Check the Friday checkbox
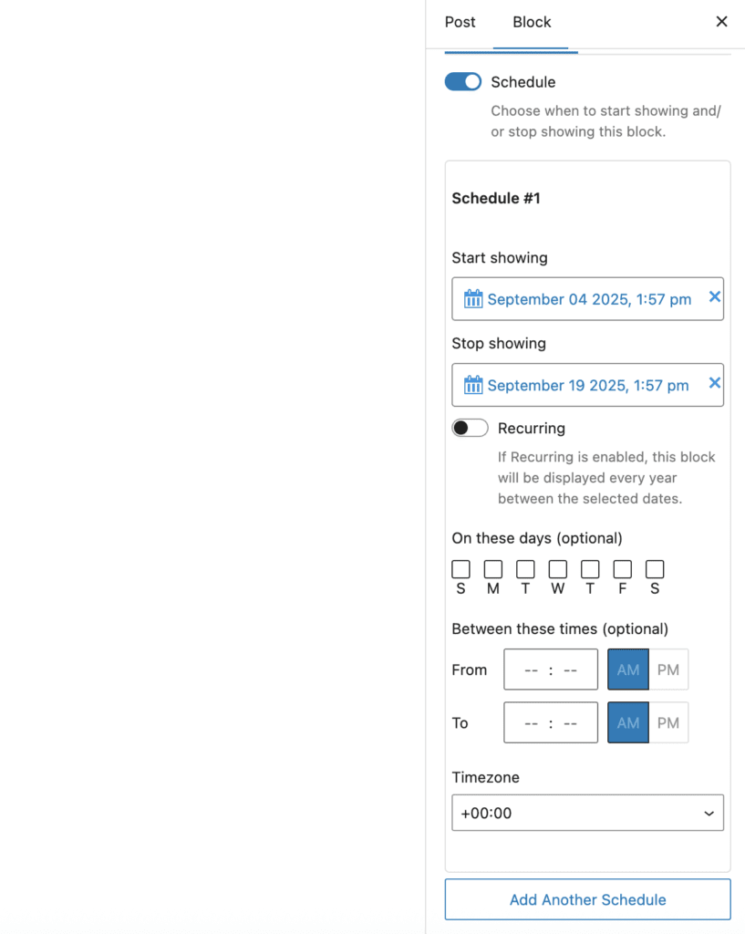The width and height of the screenshot is (745, 934). 622,569
